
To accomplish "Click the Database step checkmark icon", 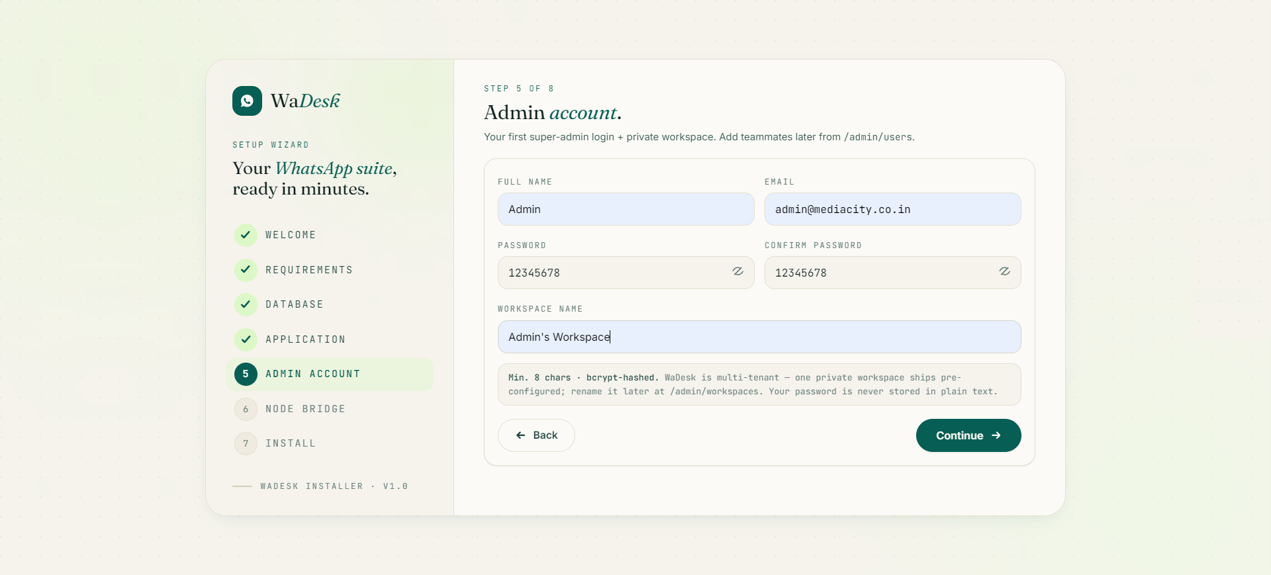I will [246, 304].
